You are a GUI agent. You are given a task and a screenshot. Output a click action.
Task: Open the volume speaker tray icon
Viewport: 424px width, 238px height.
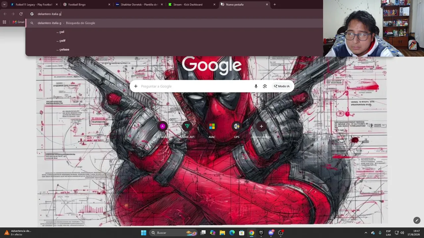coord(402,233)
